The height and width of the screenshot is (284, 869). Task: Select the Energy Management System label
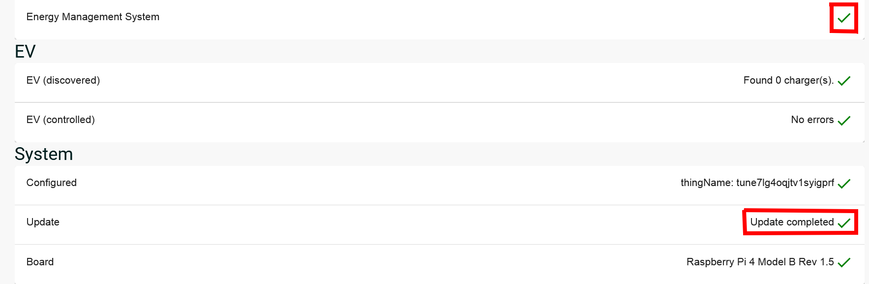93,17
